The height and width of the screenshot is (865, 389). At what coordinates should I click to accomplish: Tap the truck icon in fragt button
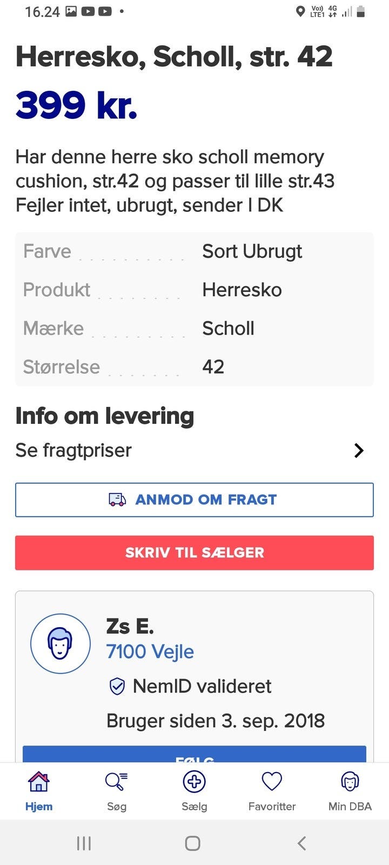coord(117,500)
